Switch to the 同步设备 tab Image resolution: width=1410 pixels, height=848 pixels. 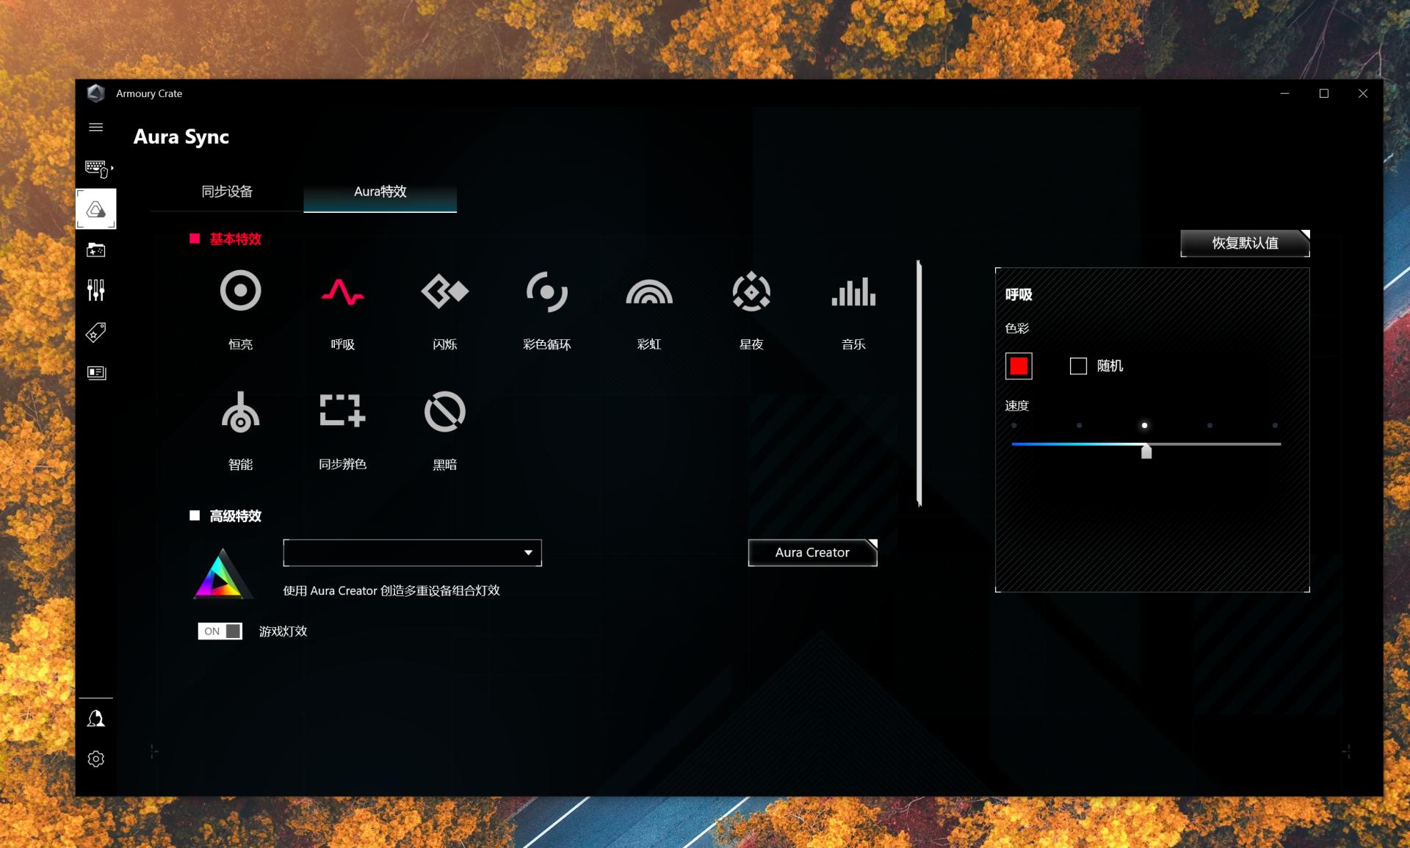click(x=227, y=192)
